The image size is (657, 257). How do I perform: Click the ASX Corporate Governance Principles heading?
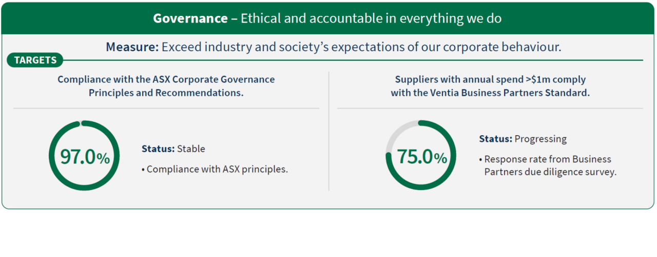coord(166,79)
